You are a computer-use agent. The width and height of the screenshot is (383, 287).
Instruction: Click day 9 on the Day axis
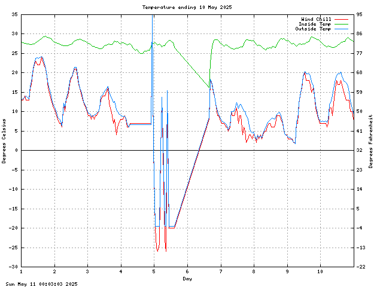click(287, 271)
